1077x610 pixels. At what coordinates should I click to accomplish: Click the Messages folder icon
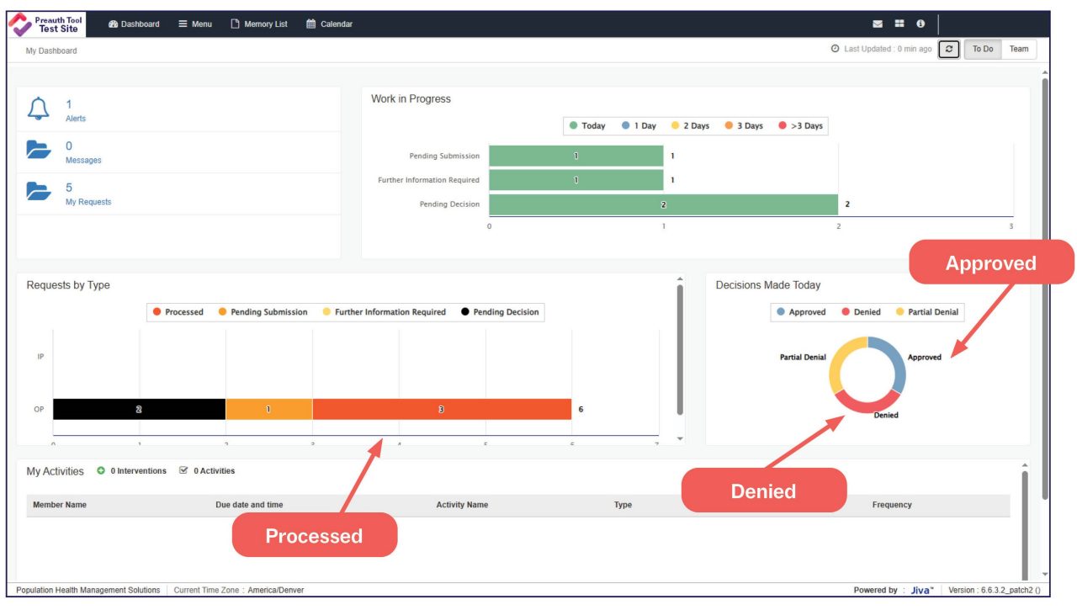tap(39, 151)
